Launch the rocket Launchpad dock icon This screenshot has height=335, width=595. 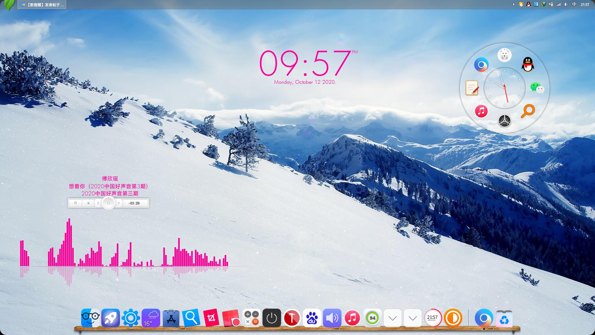(x=111, y=318)
